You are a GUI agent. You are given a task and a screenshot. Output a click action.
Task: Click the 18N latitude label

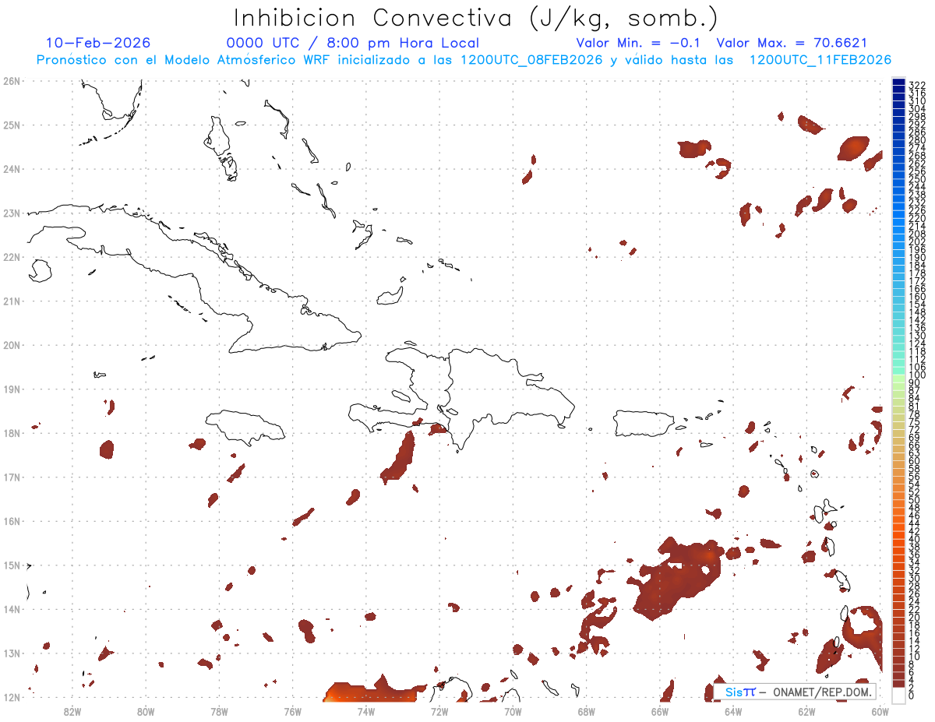12,433
